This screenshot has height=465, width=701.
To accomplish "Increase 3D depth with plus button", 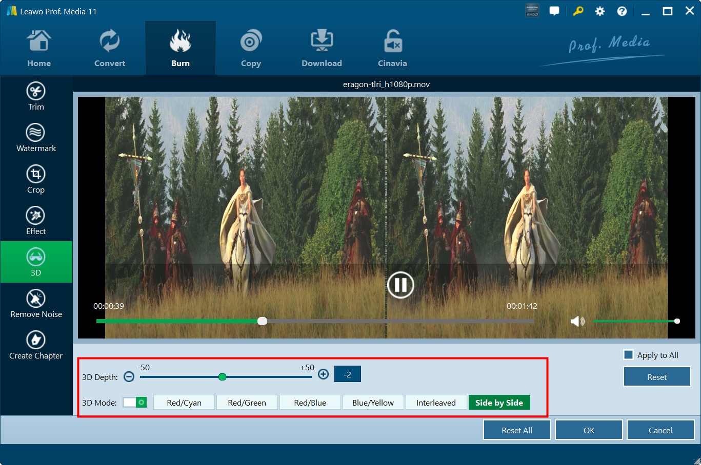I will point(323,374).
